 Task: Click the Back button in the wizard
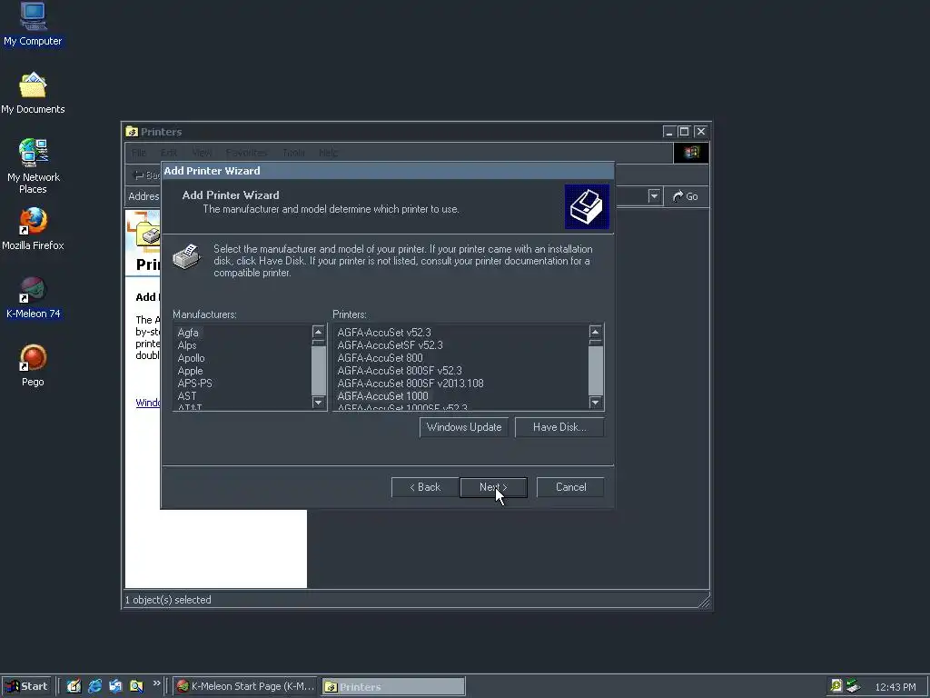tap(425, 487)
